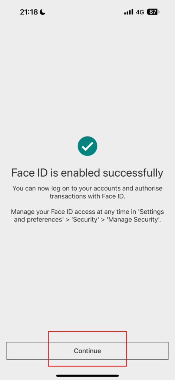The width and height of the screenshot is (175, 380).
Task: Click the 'Face ID is enabled successfully' heading
Action: tap(87, 173)
